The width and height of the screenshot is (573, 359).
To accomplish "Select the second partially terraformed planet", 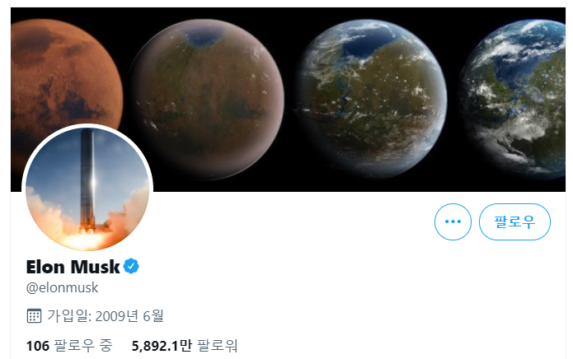I will pos(207,100).
